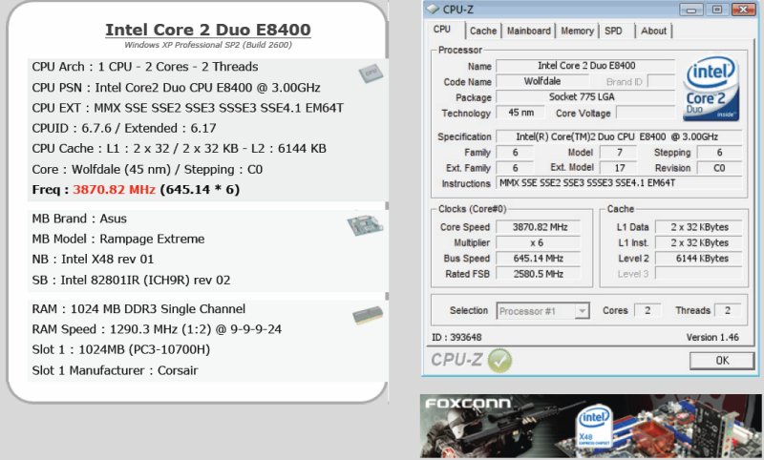Click the Revision value C0
The height and width of the screenshot is (460, 764).
coord(719,168)
